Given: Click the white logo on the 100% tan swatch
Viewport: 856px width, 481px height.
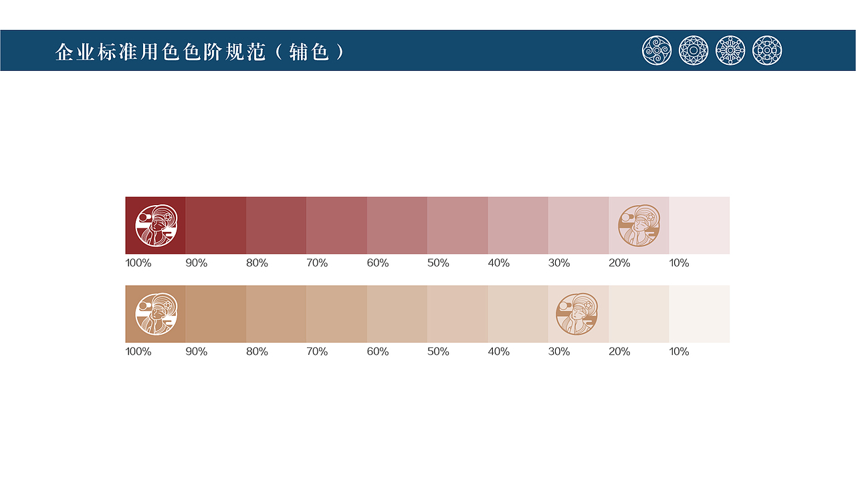Looking at the screenshot, I should 156,314.
